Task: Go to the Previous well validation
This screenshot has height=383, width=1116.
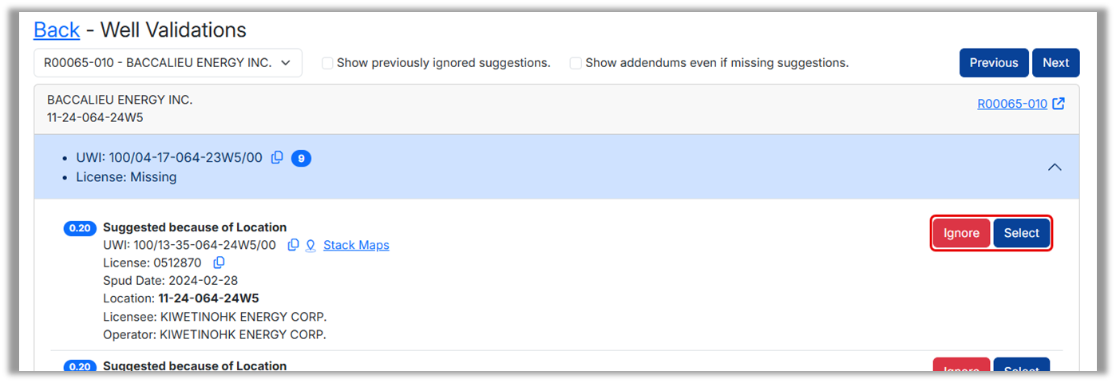Action: pos(994,63)
